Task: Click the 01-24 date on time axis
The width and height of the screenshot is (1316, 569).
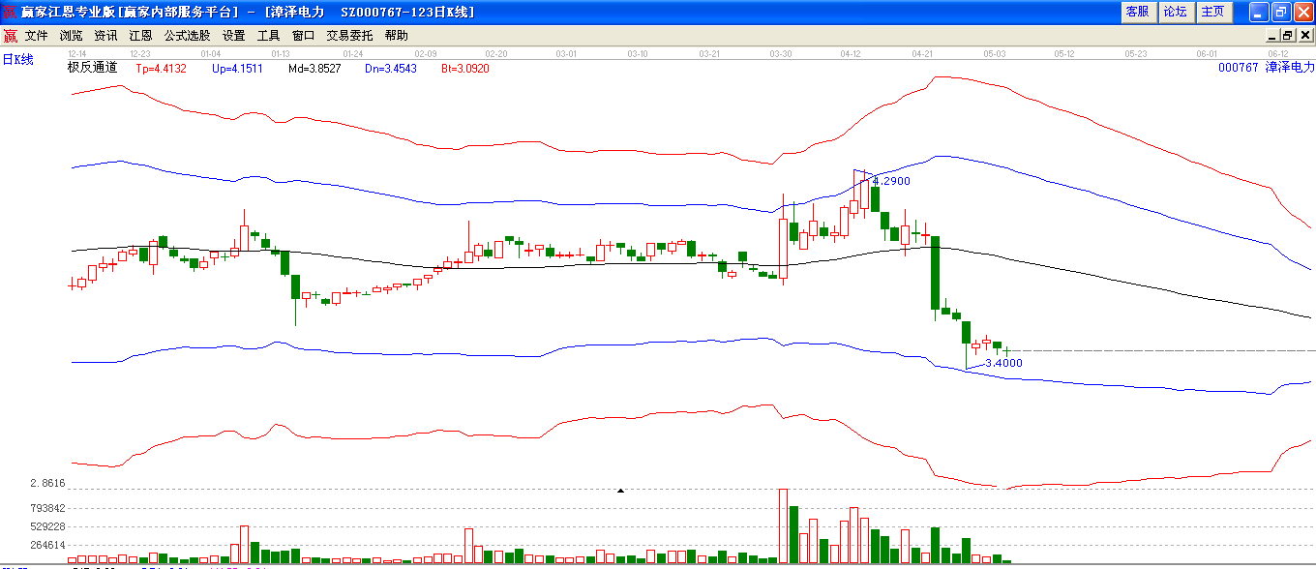Action: [x=352, y=53]
